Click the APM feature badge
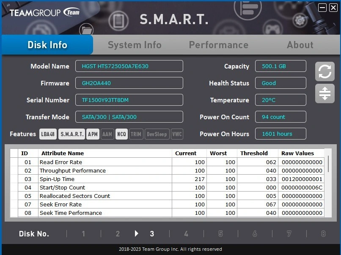This screenshot has width=341, height=255. pyautogui.click(x=93, y=134)
